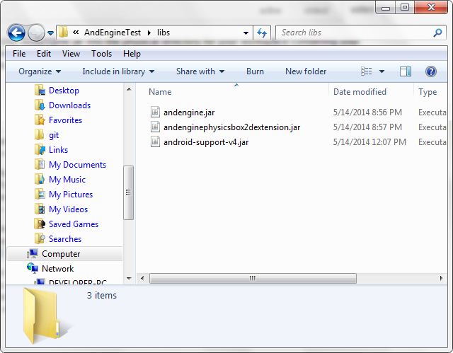Viewport: 453px width, 353px height.
Task: Open Desktop in the navigation tree
Action: click(64, 91)
